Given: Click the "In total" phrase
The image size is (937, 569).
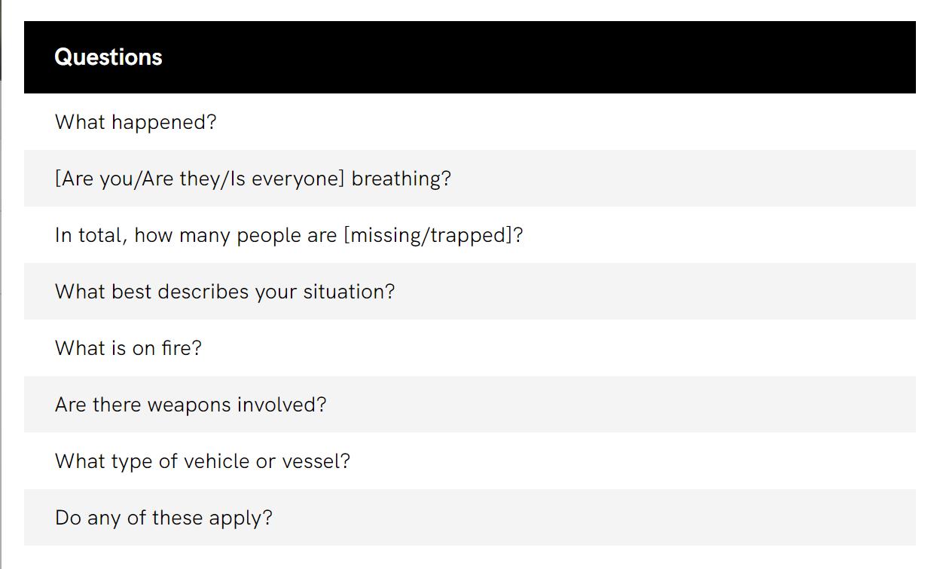Looking at the screenshot, I should pos(89,235).
